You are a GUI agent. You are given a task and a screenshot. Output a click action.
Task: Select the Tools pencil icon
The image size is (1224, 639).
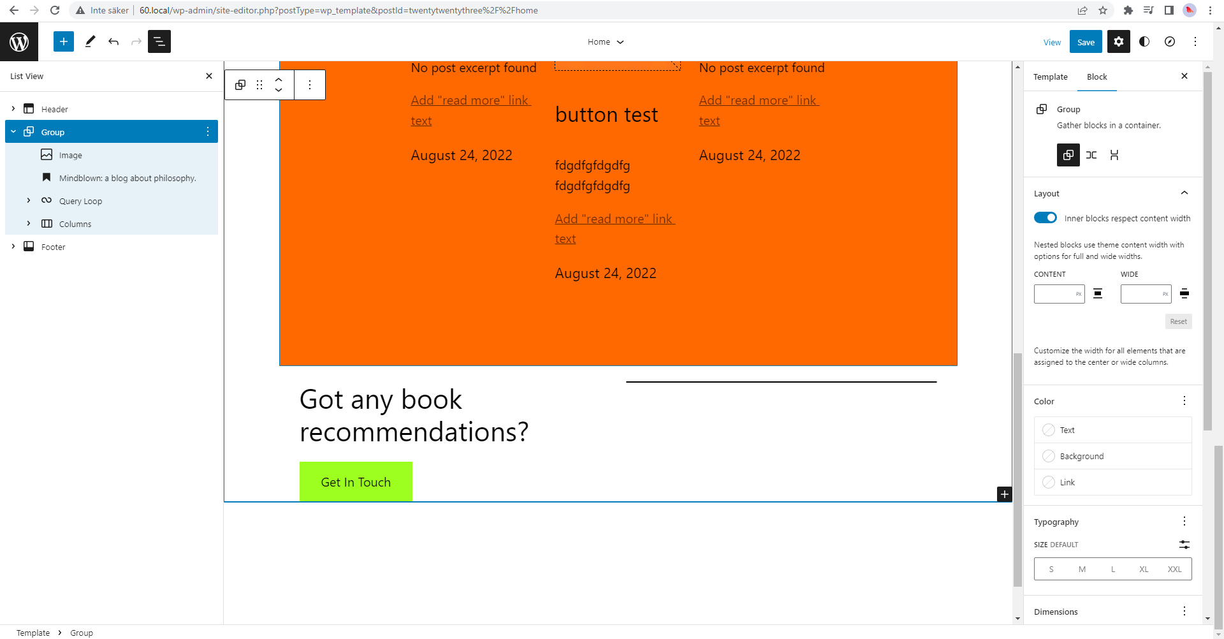point(90,41)
